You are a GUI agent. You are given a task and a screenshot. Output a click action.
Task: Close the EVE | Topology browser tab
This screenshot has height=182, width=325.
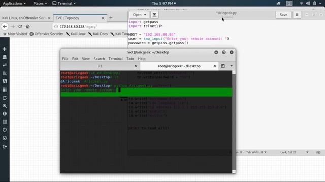point(103,18)
